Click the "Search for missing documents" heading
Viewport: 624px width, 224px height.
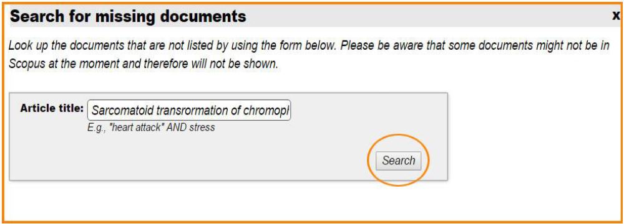click(128, 16)
